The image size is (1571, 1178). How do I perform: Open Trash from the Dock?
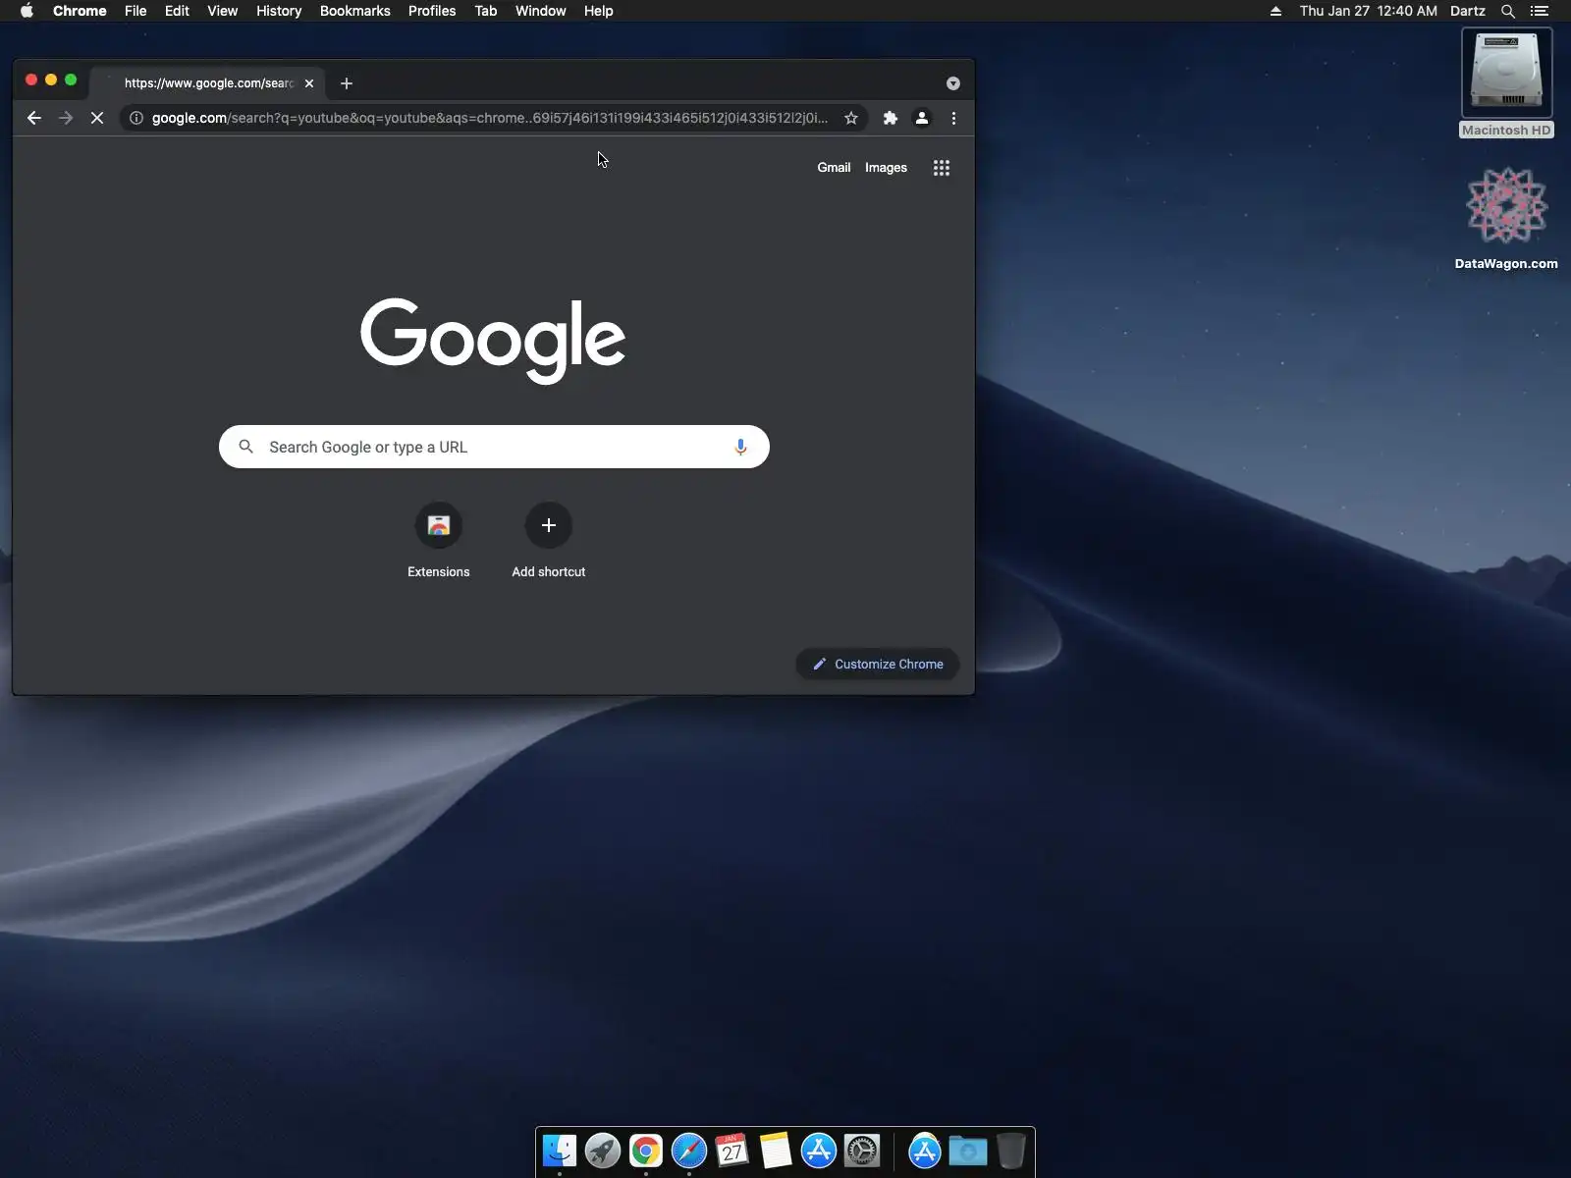1011,1151
